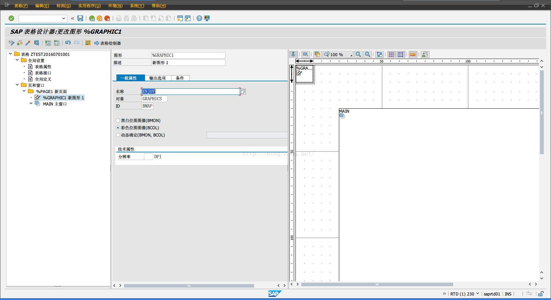Open the 系统(Y) menu

pyautogui.click(x=137, y=6)
